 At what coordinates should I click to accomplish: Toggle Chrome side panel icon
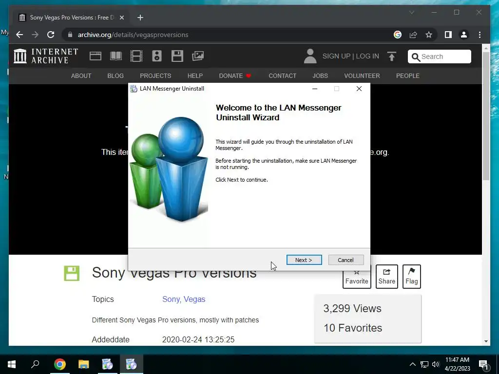pyautogui.click(x=448, y=35)
